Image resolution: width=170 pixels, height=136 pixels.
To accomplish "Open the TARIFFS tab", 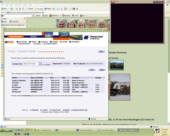I will point(33,42).
